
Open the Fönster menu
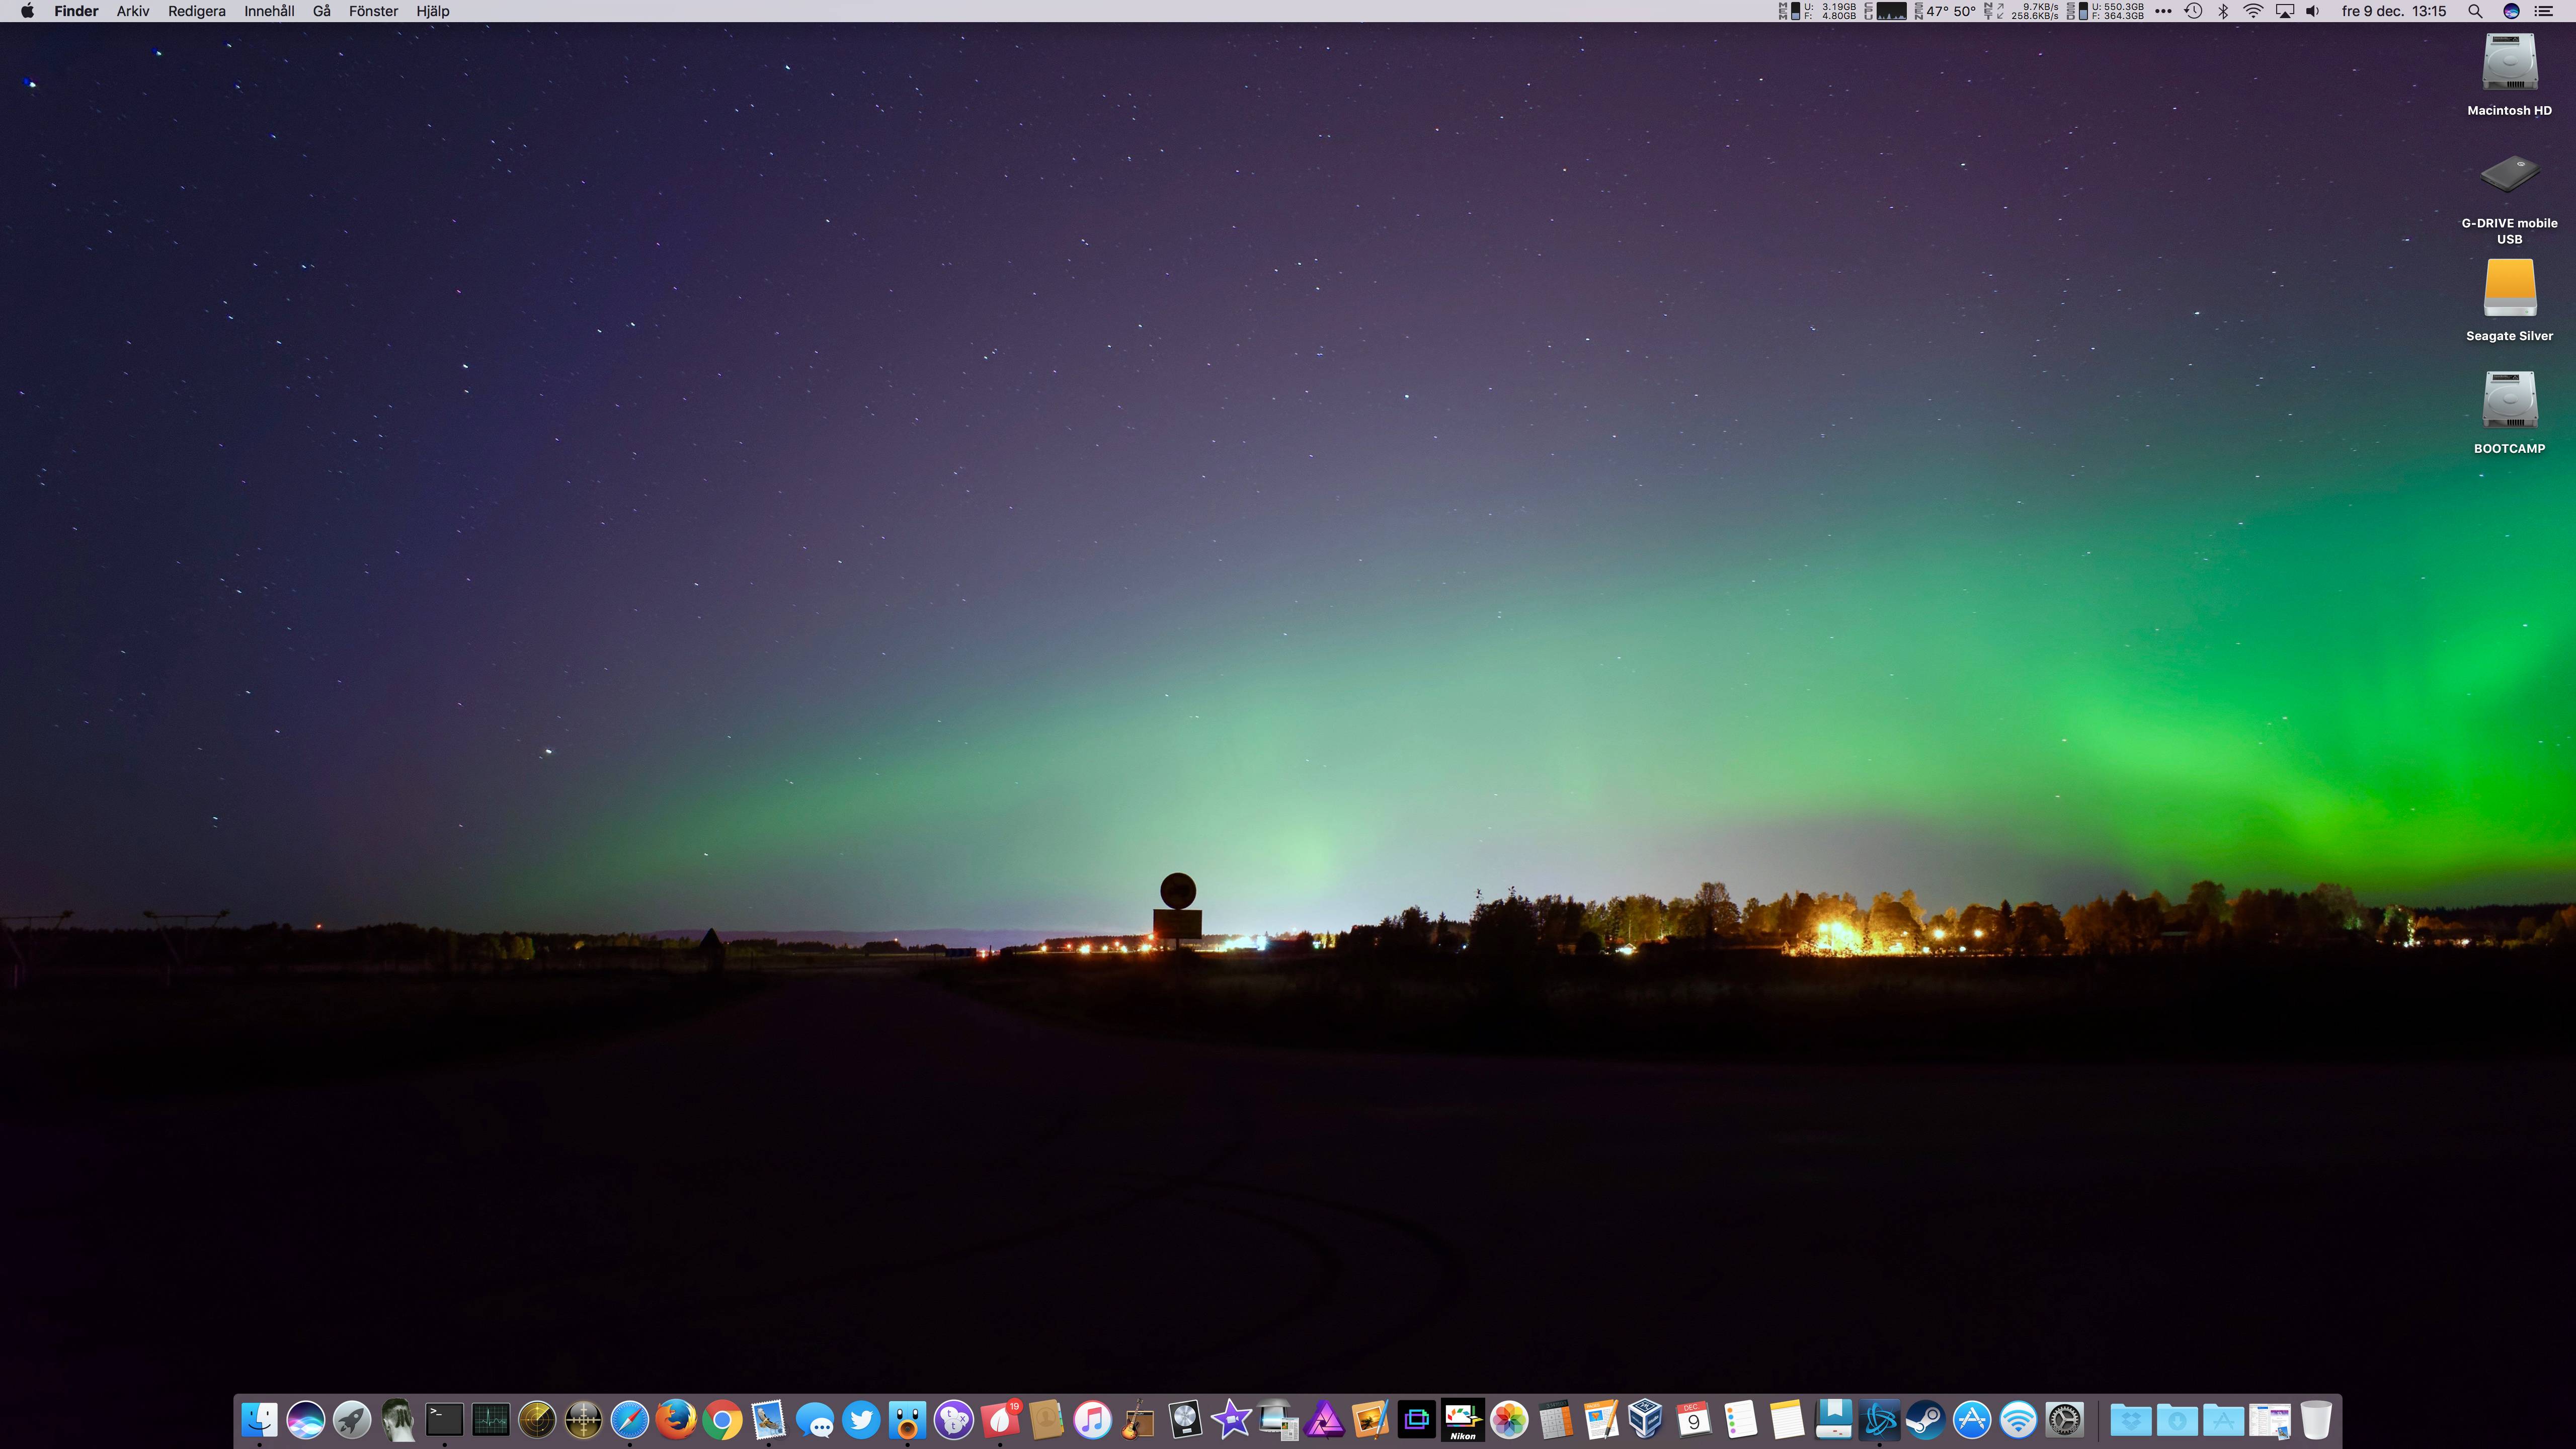[373, 11]
